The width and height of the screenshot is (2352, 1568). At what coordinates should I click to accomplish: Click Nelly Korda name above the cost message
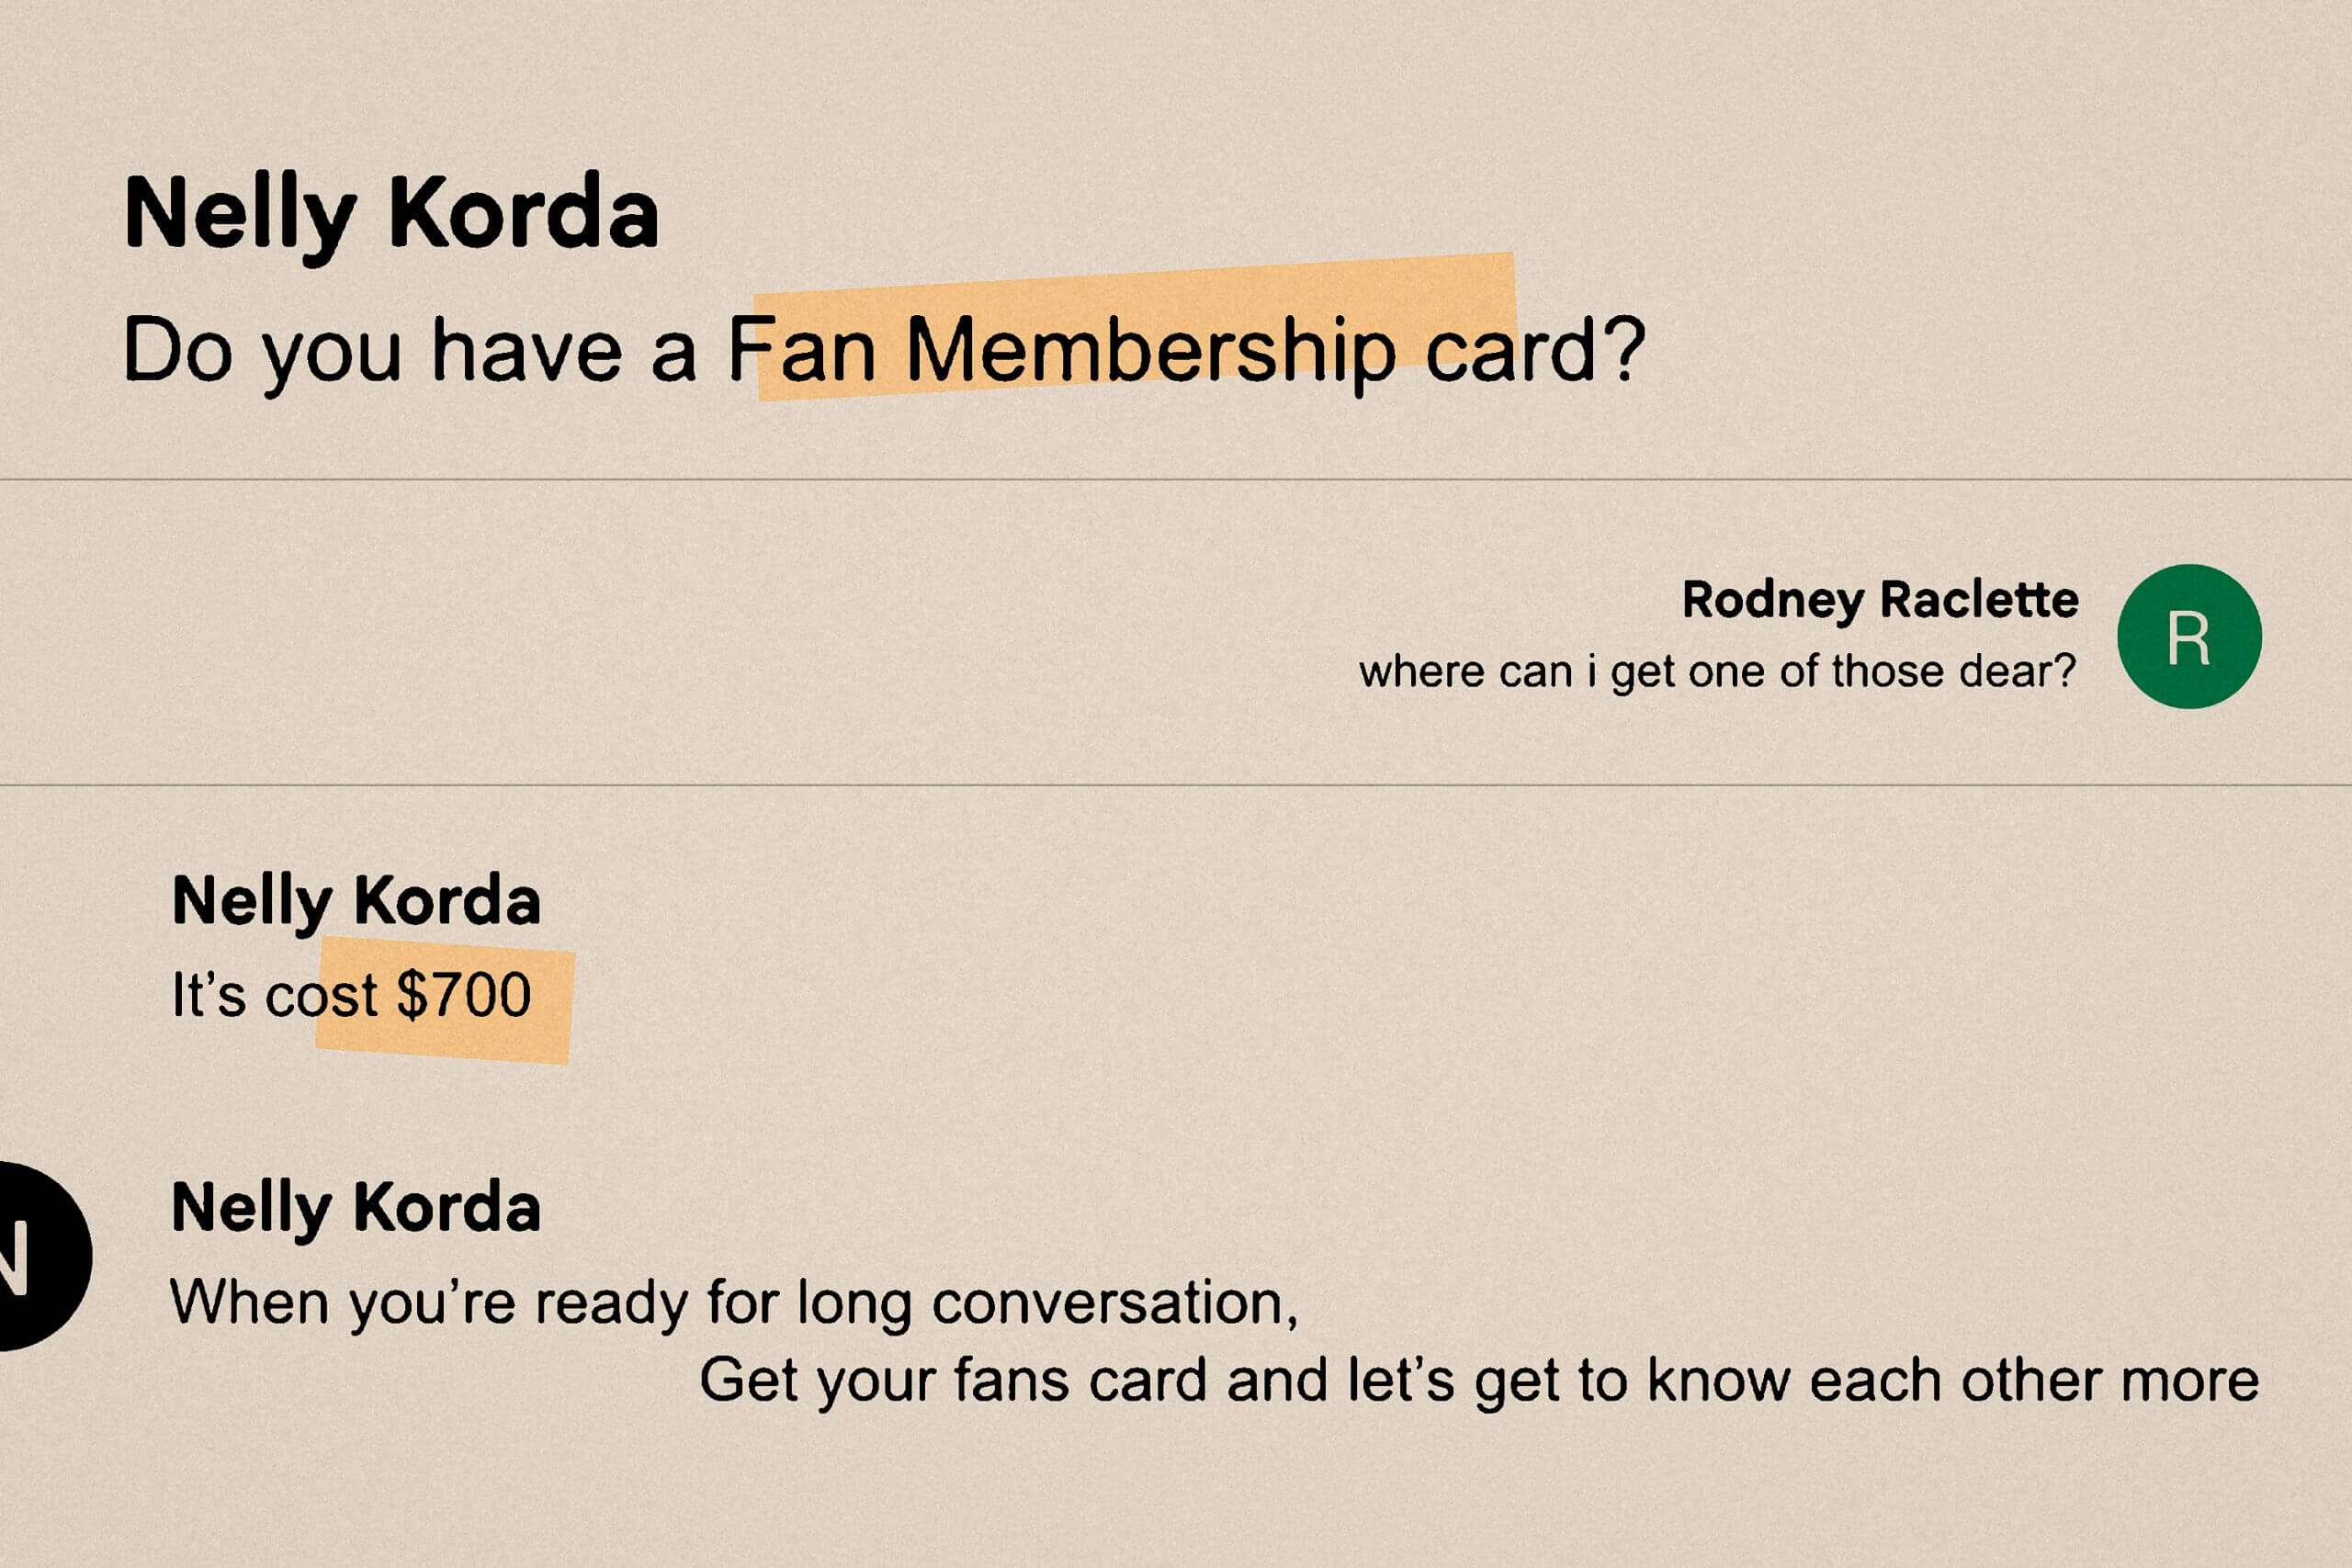click(356, 900)
